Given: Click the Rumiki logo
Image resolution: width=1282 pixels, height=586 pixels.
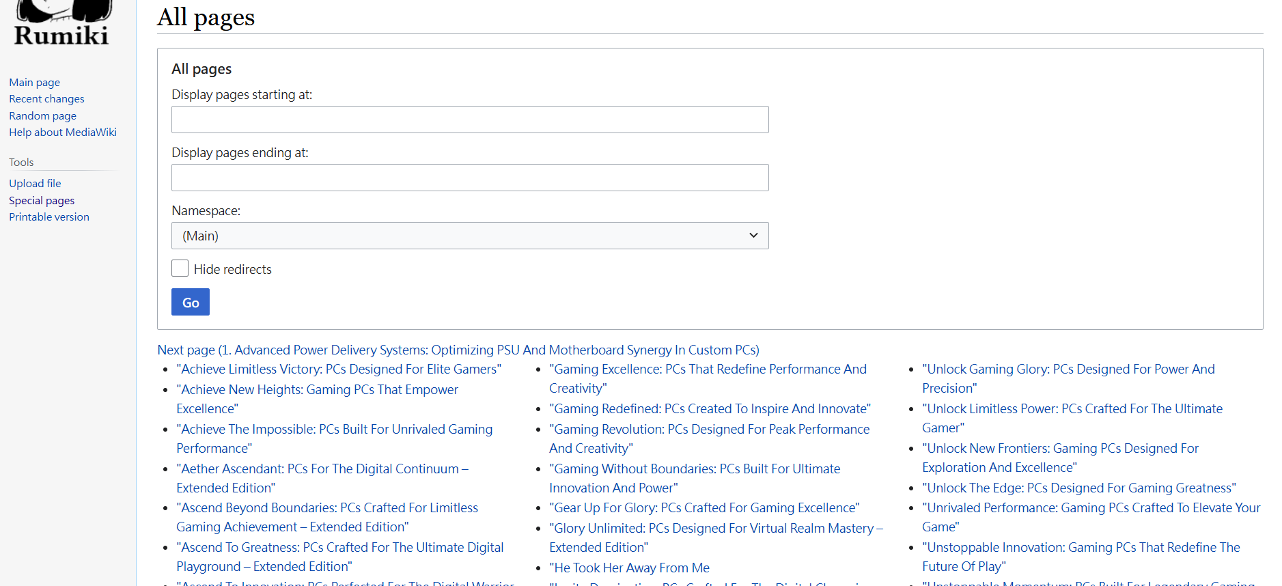Looking at the screenshot, I should tap(61, 25).
